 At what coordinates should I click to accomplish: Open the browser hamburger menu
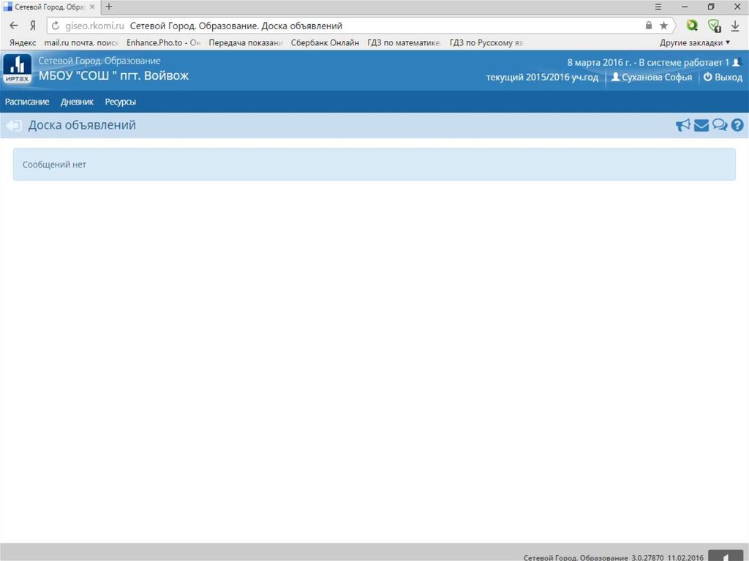click(x=658, y=7)
